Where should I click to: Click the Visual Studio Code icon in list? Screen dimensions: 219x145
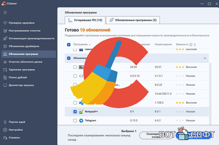coord(81,103)
